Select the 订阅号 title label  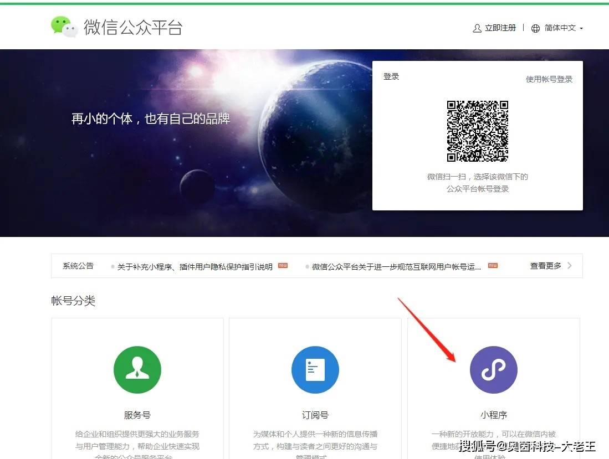point(315,415)
